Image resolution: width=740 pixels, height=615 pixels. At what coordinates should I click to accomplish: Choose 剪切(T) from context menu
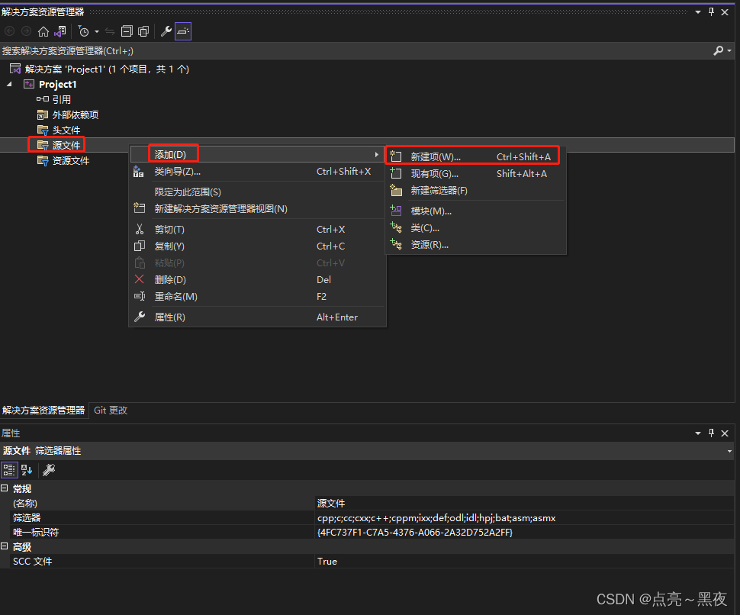[258, 230]
